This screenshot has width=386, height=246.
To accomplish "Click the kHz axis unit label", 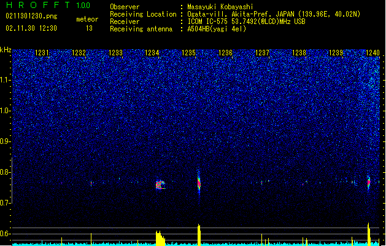I will pyautogui.click(x=6, y=50).
